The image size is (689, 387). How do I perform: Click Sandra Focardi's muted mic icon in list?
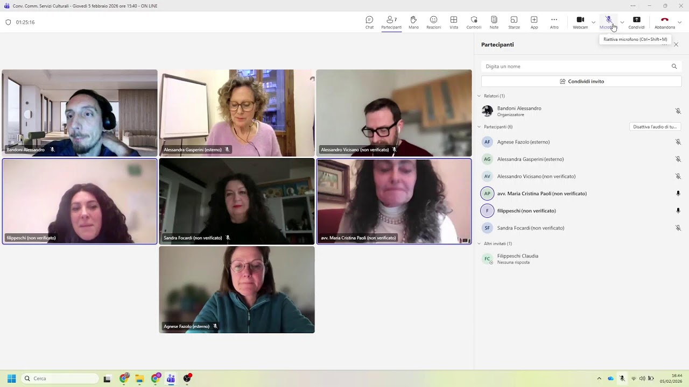(x=678, y=228)
